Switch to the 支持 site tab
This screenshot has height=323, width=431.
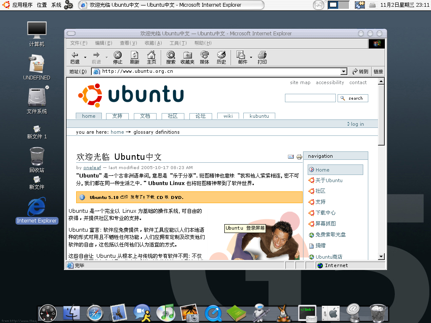coord(117,116)
